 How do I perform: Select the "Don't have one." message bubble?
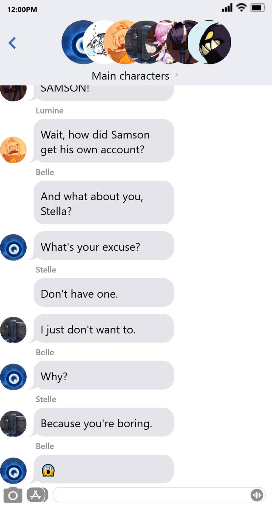[x=103, y=293]
